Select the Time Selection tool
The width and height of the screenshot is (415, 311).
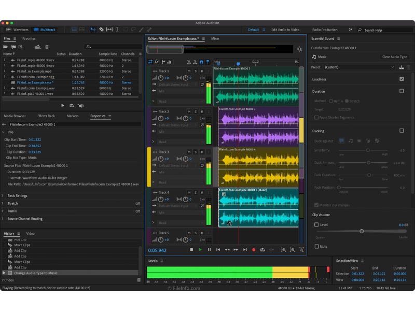click(118, 30)
